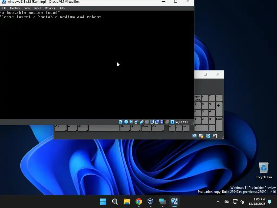Open the Devices menu
Image resolution: width=277 pixels, height=208 pixels.
coord(50,8)
